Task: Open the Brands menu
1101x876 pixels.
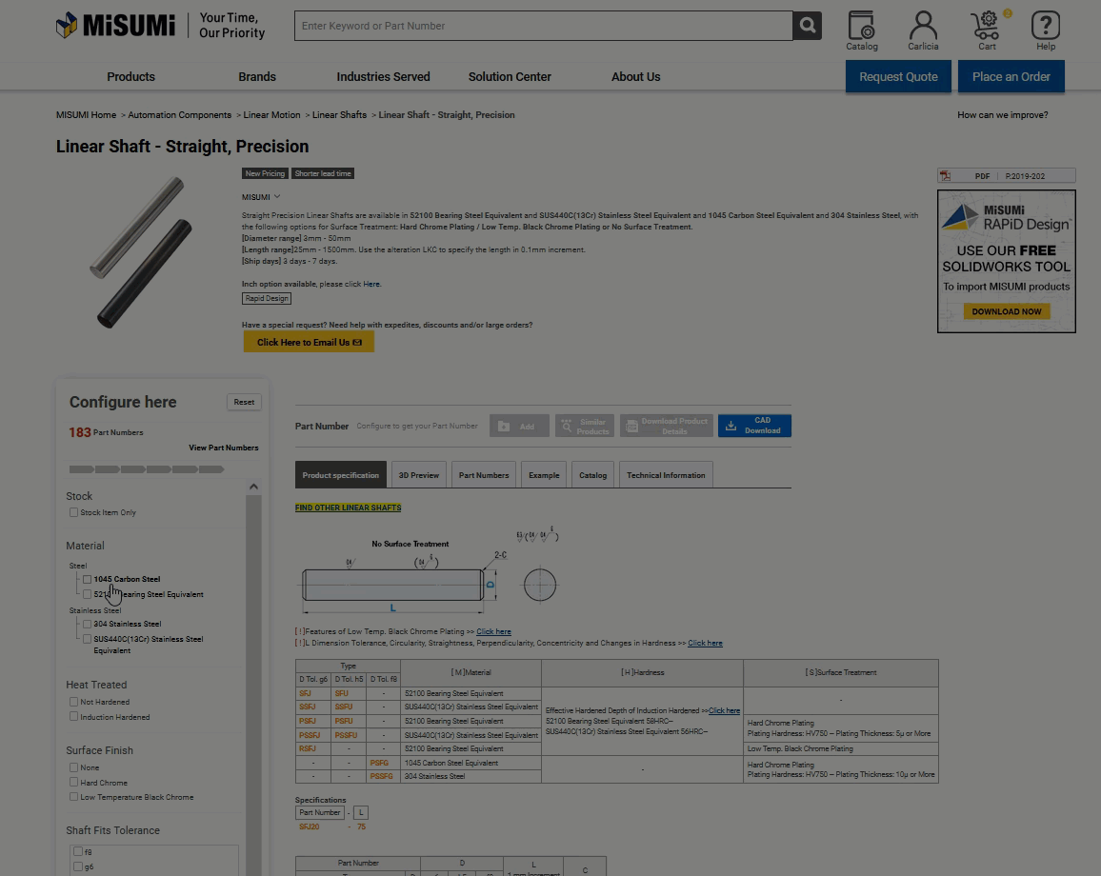Action: click(257, 76)
